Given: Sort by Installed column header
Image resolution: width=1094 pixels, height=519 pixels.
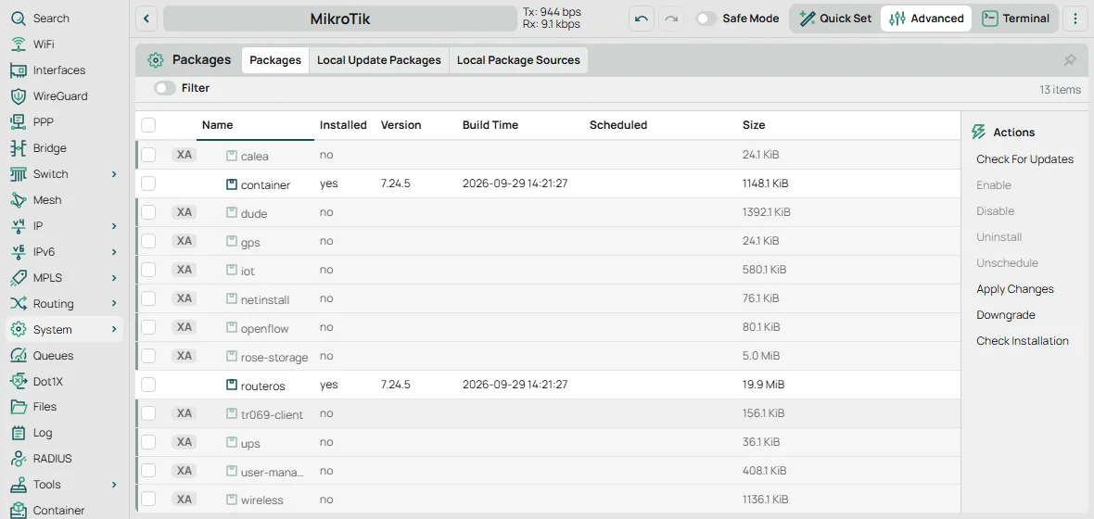Looking at the screenshot, I should (x=343, y=125).
